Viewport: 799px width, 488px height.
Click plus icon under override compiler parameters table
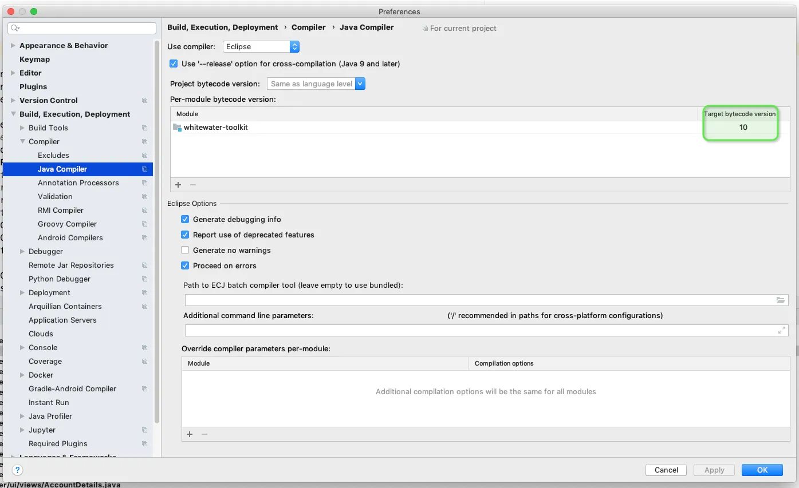click(190, 434)
